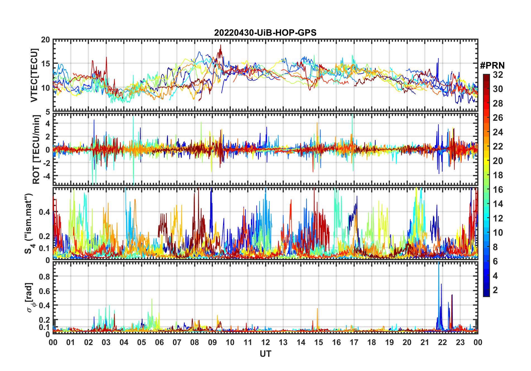Image resolution: width=531 pixels, height=371 pixels.
Task: Click the dark blue bottom of the PRN colorbar
Action: [486, 294]
